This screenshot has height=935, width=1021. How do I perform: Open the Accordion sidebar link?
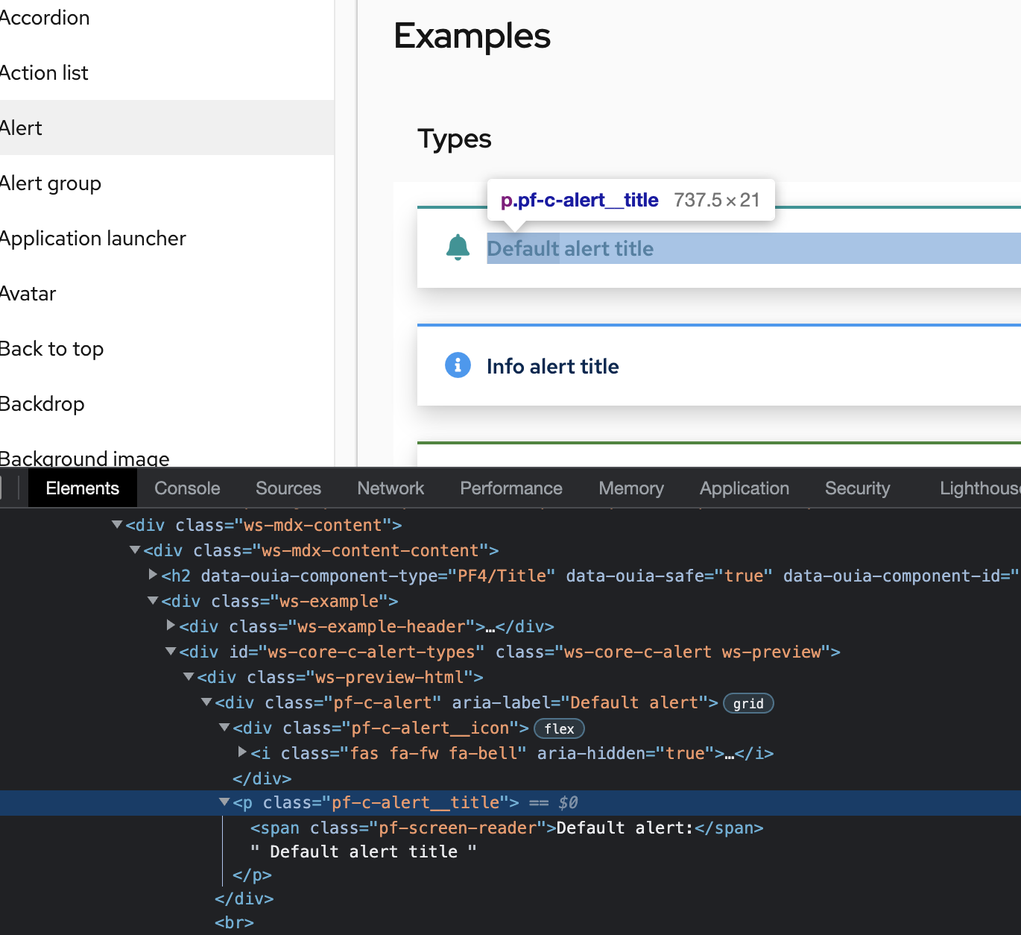tap(45, 18)
